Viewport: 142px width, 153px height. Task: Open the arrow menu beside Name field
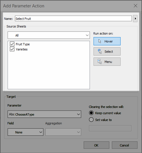135,18
